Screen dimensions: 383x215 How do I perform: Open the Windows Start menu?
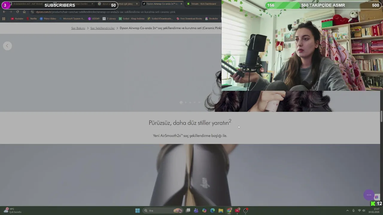(137, 211)
